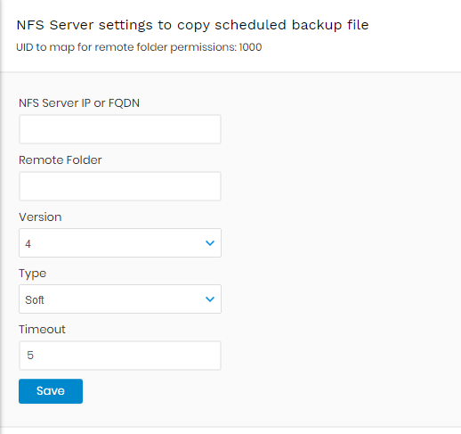Screen dimensions: 461x434
Task: Click the Remote Folder label
Action: click(61, 160)
